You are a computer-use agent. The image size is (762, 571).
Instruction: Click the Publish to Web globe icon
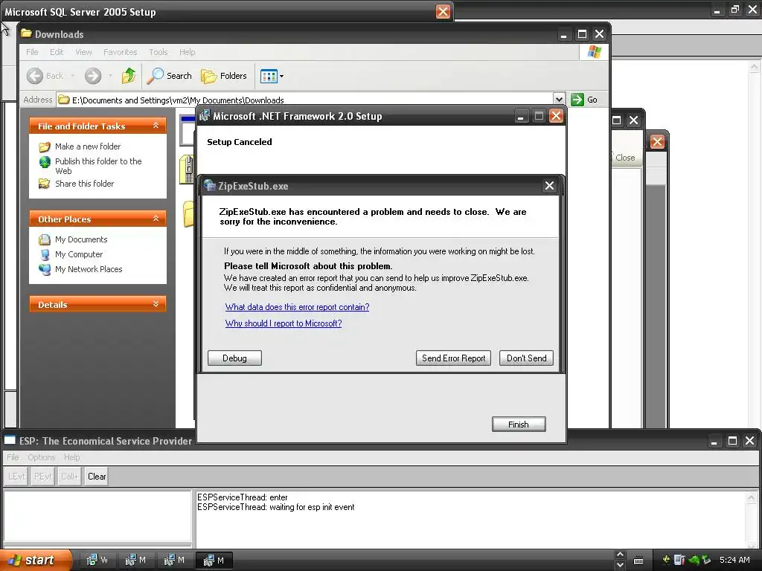coord(45,161)
